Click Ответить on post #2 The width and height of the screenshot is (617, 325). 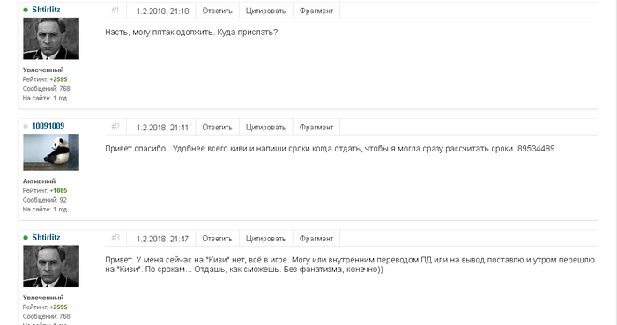coord(217,128)
